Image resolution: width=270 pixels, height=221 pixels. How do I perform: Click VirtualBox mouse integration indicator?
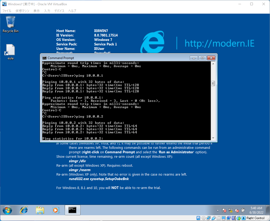(x=238, y=218)
